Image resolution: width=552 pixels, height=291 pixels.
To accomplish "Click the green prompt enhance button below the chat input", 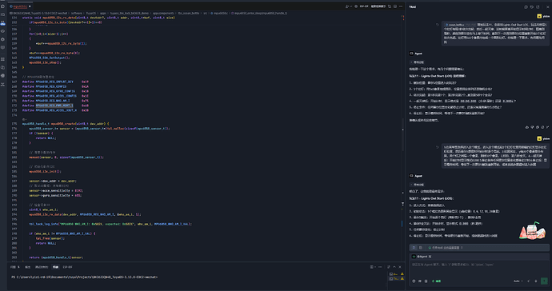I will pyautogui.click(x=436, y=281).
